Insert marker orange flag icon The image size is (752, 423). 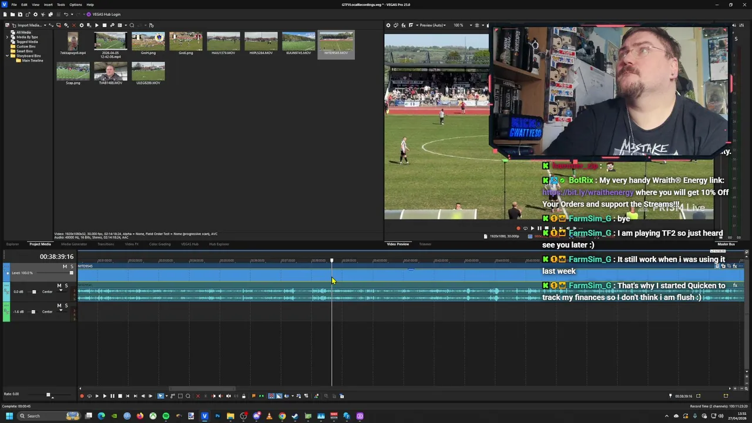pyautogui.click(x=254, y=396)
